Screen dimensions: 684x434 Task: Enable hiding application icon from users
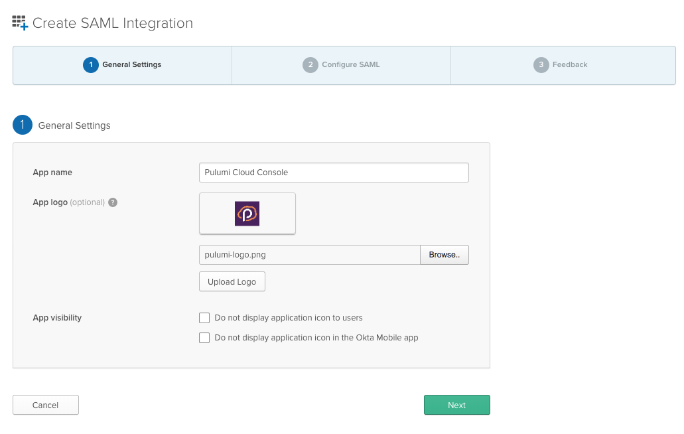tap(204, 318)
